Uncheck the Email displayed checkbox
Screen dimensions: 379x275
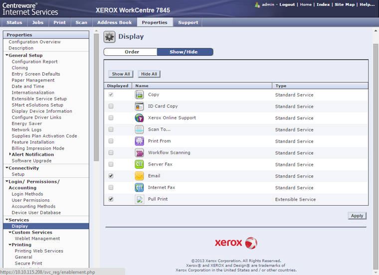point(111,176)
